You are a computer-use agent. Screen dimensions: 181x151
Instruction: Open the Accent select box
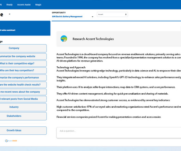coord(112,14)
